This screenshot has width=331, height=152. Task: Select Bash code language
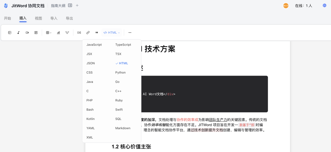click(x=90, y=109)
